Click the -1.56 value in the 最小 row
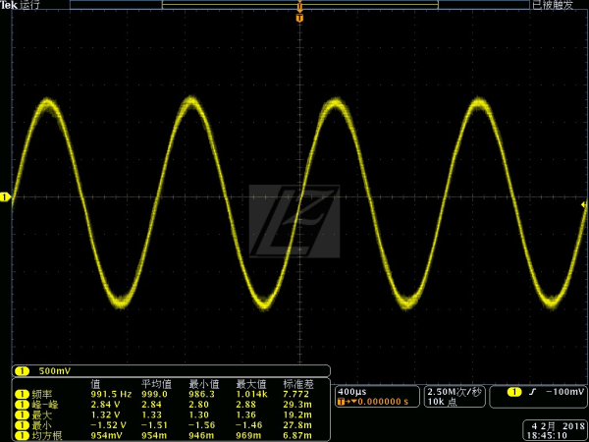This screenshot has height=442, width=589. [x=201, y=425]
